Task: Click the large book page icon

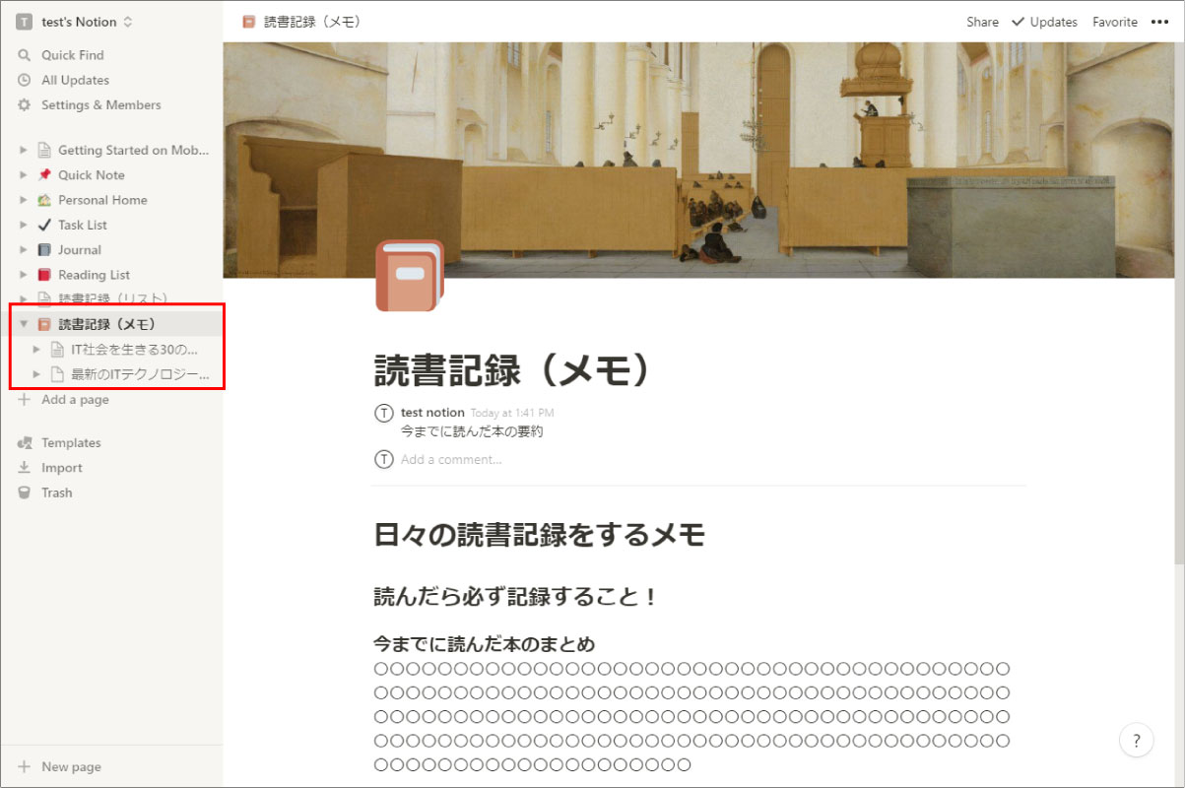Action: [x=409, y=276]
